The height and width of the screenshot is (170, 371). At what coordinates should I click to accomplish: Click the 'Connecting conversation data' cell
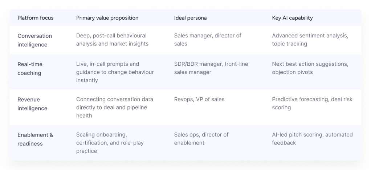[x=114, y=107]
